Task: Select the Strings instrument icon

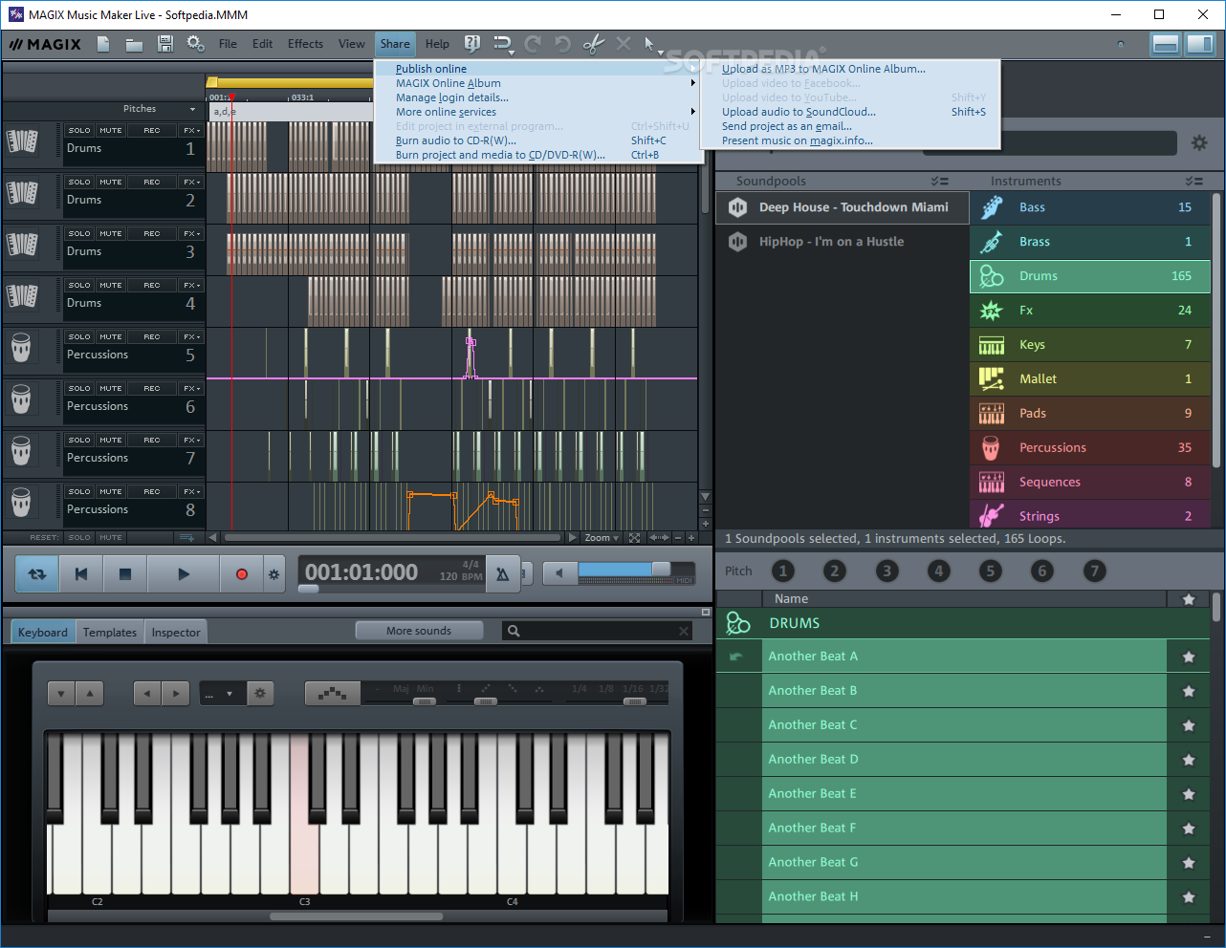Action: (x=992, y=516)
